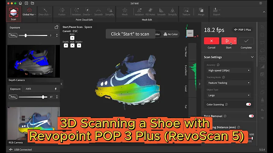Set depth preview zoom to 1x

click(26, 74)
